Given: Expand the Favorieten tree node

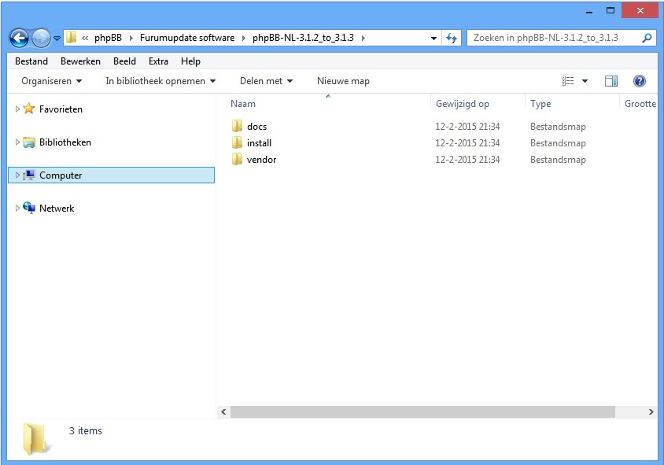Looking at the screenshot, I should tap(17, 109).
